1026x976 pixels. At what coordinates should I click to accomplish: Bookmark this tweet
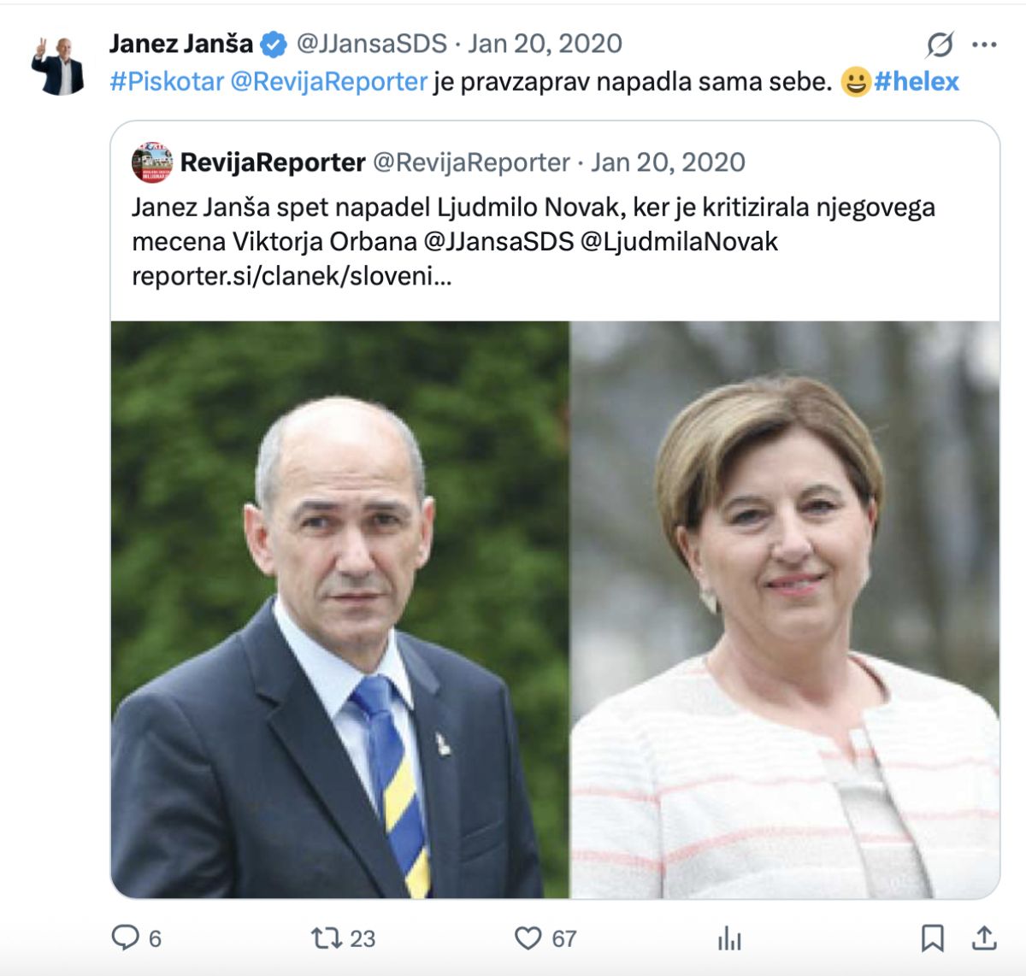[x=932, y=938]
